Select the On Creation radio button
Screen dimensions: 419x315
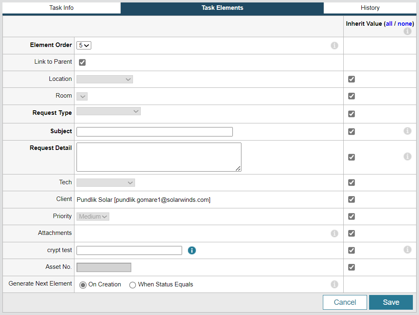coord(83,285)
